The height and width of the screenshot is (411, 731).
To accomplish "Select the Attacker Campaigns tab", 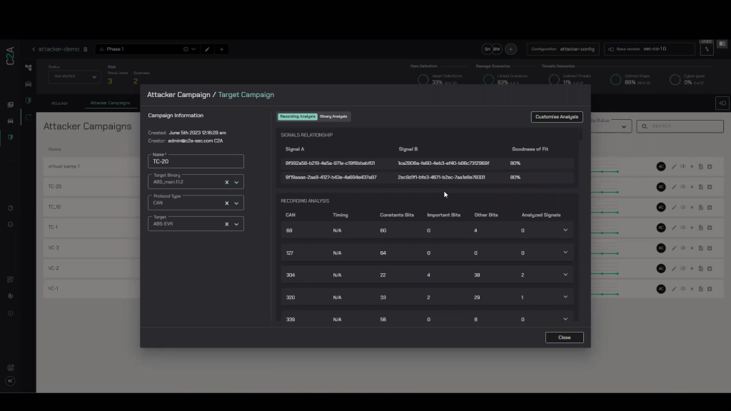I will pyautogui.click(x=110, y=103).
